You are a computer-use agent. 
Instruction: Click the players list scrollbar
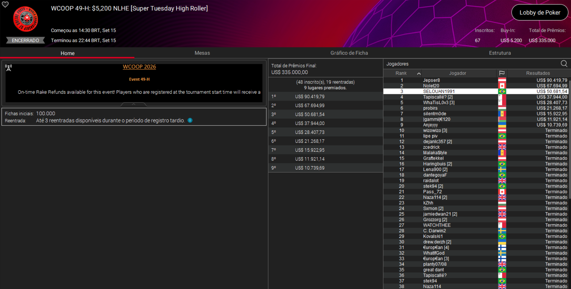(x=570, y=140)
